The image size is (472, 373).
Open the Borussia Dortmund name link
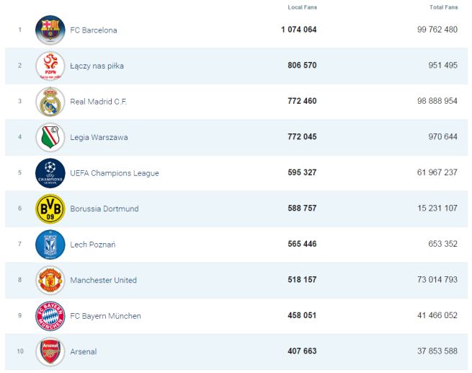104,209
